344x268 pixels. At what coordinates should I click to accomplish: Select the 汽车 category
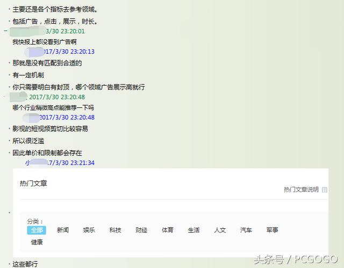(x=246, y=230)
